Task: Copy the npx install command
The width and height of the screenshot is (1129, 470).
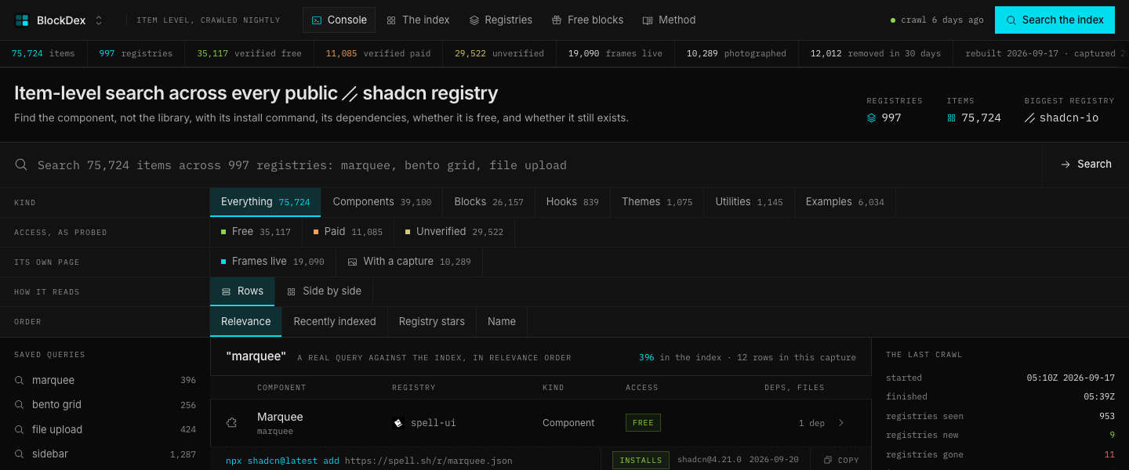Action: pyautogui.click(x=841, y=461)
